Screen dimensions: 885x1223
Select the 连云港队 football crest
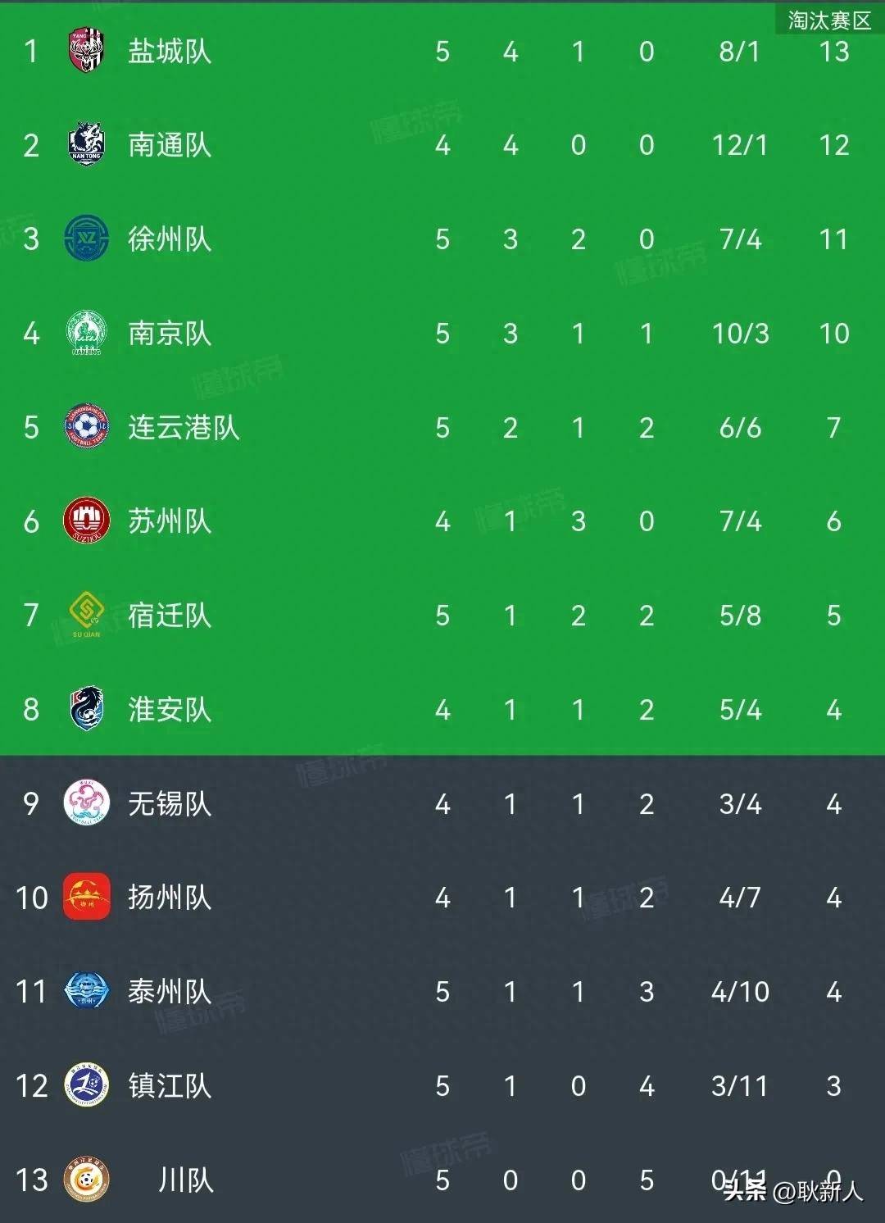(86, 427)
